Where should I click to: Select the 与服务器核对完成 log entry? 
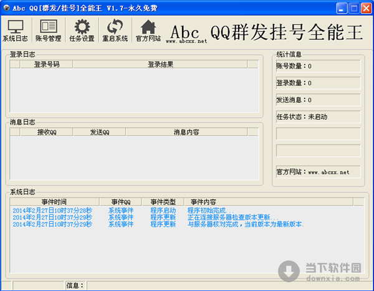pos(246,224)
